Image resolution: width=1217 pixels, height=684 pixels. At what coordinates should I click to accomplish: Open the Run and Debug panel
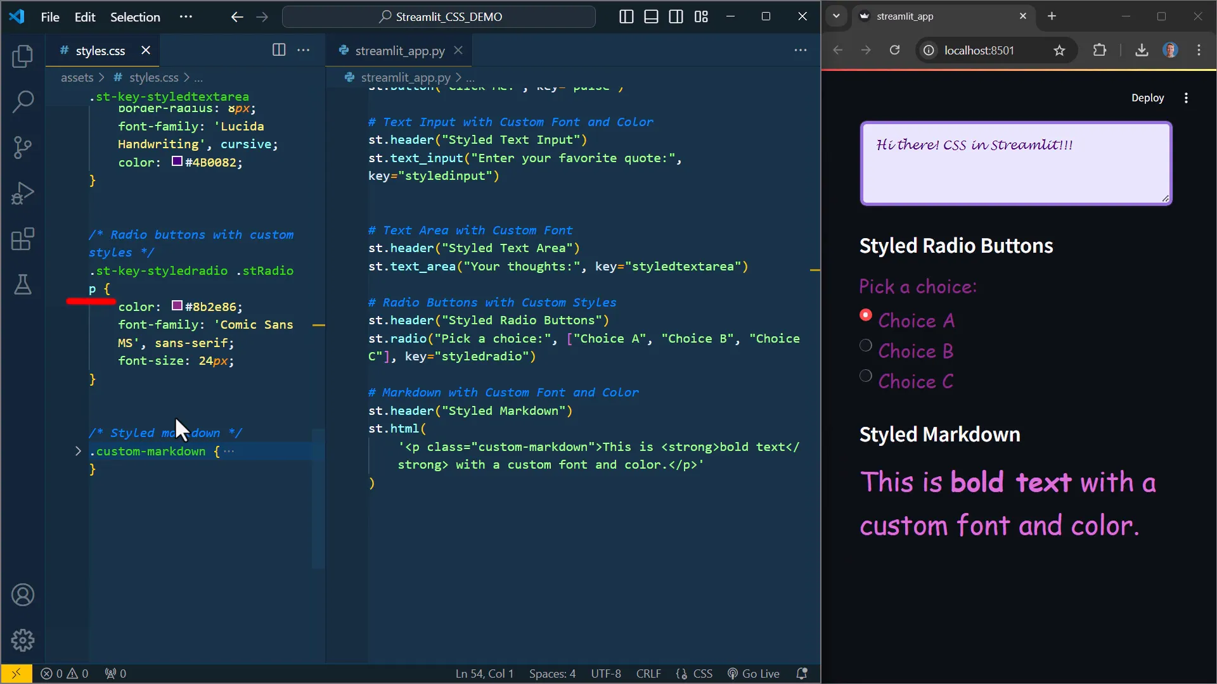point(23,193)
